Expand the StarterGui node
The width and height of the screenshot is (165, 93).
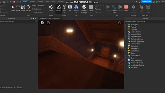[126, 46]
